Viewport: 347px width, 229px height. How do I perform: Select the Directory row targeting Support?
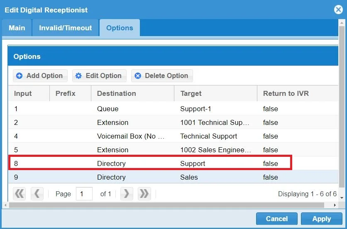pyautogui.click(x=173, y=163)
